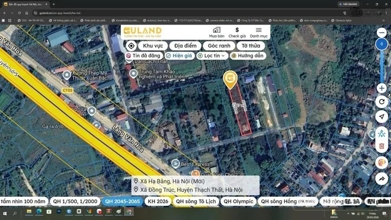This screenshot has width=391, height=220.
Task: Open the Tờ thửa parcel selector
Action: point(250,46)
